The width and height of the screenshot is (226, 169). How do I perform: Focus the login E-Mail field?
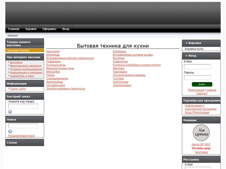pos(198,67)
